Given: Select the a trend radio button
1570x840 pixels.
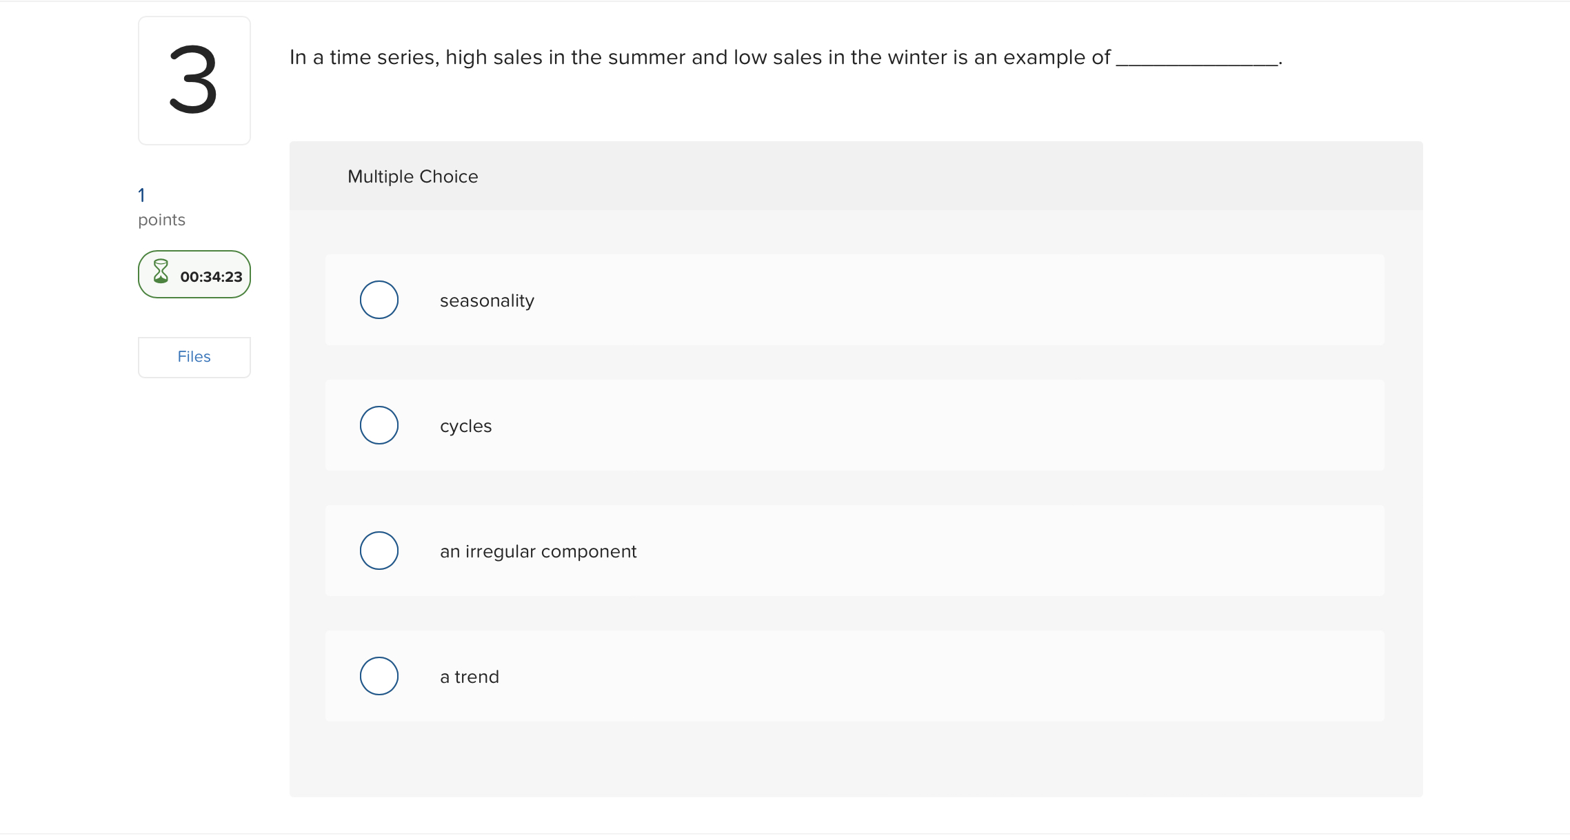Looking at the screenshot, I should [x=379, y=676].
